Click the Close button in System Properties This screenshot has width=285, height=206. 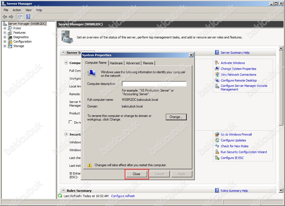click(x=136, y=174)
